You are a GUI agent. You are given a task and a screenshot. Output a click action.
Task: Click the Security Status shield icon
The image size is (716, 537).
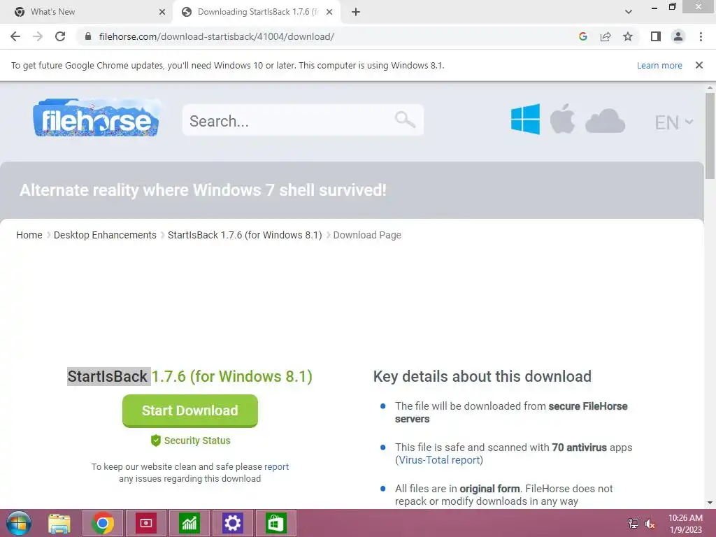(156, 441)
